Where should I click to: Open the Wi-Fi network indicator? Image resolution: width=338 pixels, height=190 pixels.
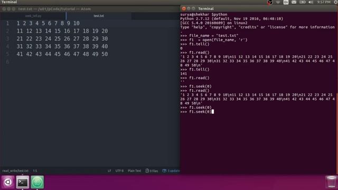(x=278, y=2)
